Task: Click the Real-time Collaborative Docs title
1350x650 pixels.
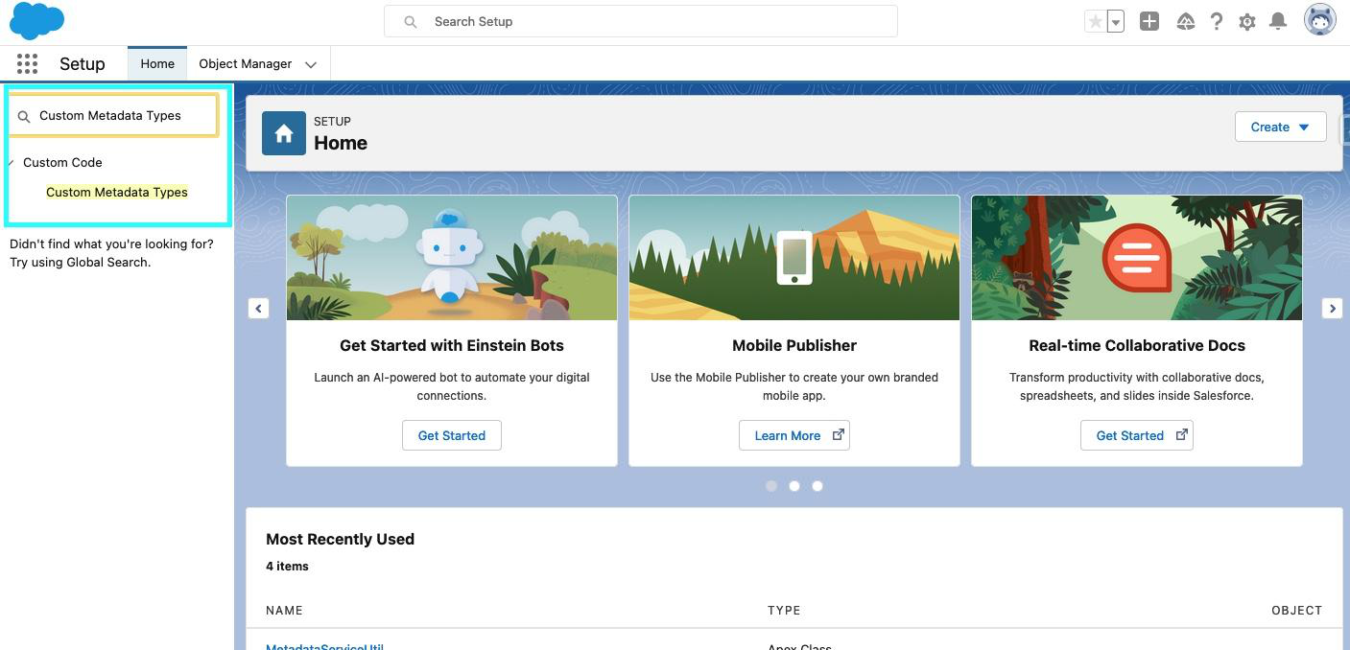Action: click(1137, 345)
